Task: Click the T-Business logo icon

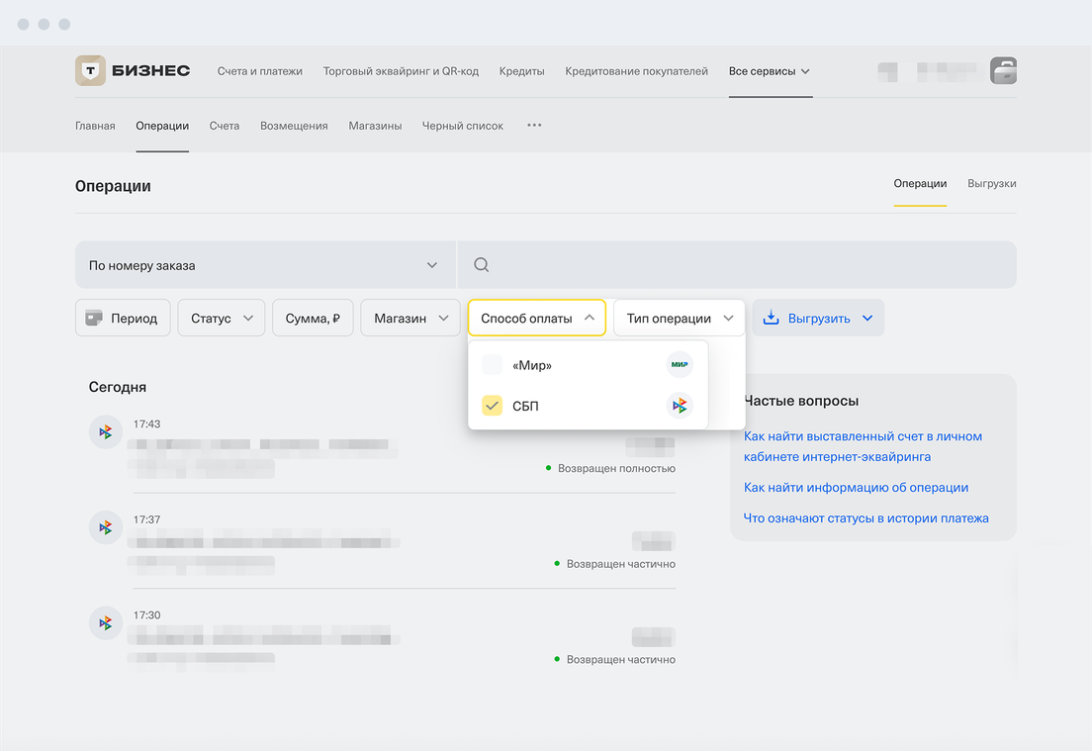Action: 91,71
